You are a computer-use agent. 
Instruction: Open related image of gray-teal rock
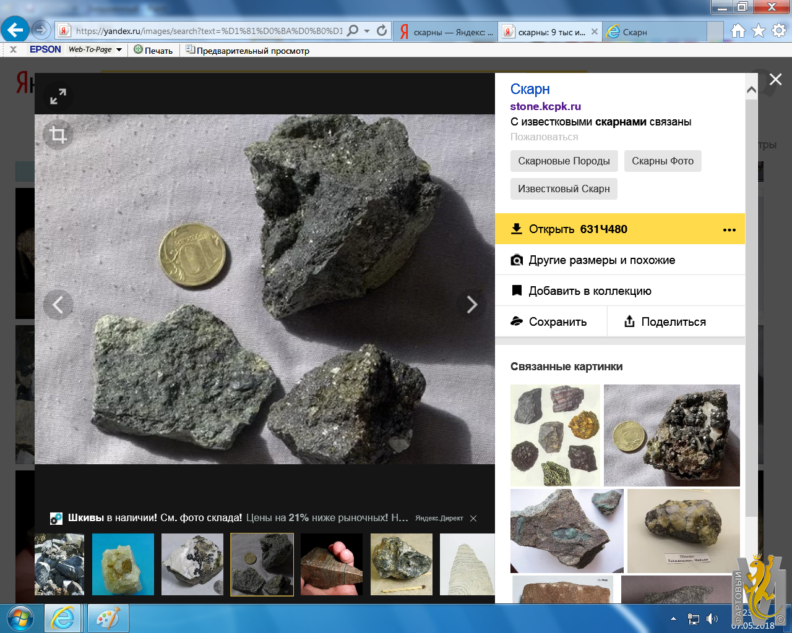567,531
